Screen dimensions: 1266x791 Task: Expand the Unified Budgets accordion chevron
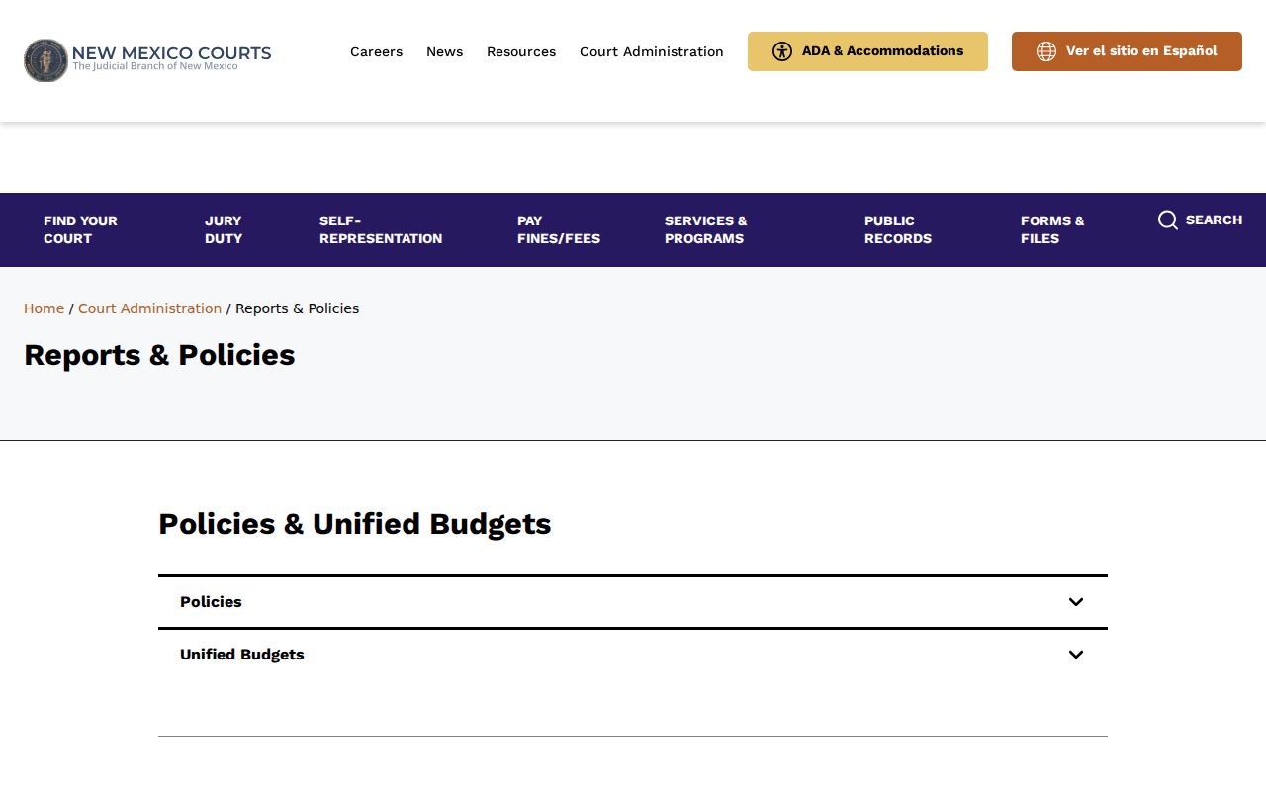[x=1076, y=655]
